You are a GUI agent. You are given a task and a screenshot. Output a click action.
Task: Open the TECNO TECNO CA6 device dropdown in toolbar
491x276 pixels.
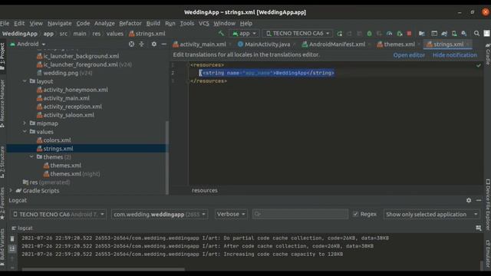[x=297, y=33]
